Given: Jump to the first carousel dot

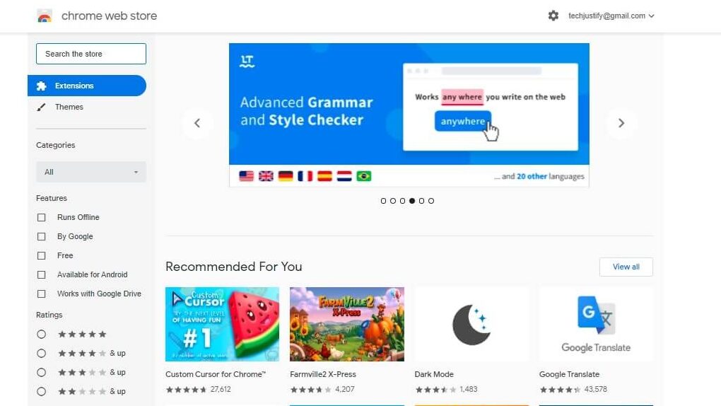Looking at the screenshot, I should [x=384, y=201].
